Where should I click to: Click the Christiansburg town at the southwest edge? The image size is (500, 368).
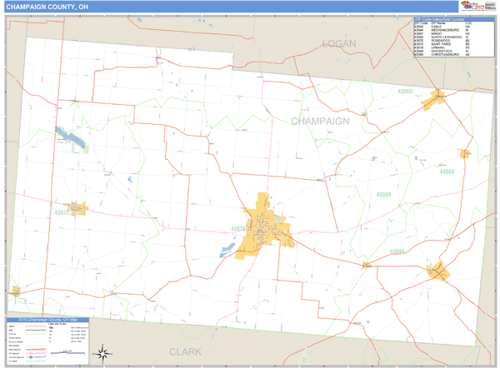(x=16, y=291)
